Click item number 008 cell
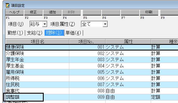This screenshot has width=178, height=103. point(87,91)
